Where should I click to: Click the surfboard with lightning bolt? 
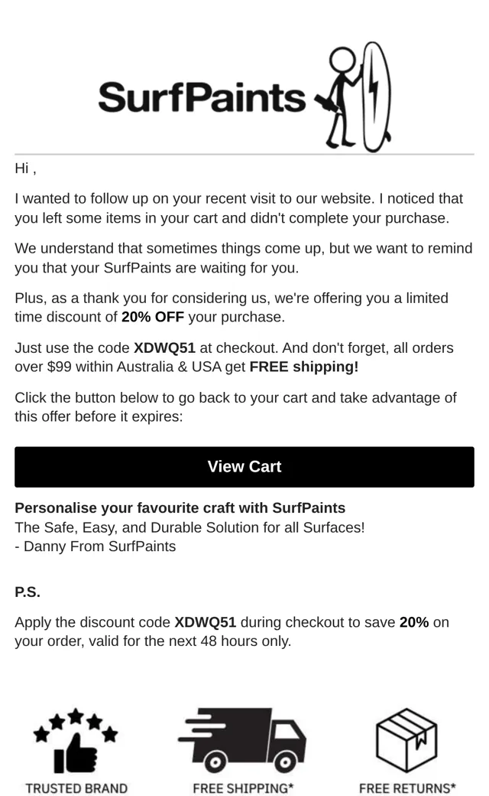[377, 97]
